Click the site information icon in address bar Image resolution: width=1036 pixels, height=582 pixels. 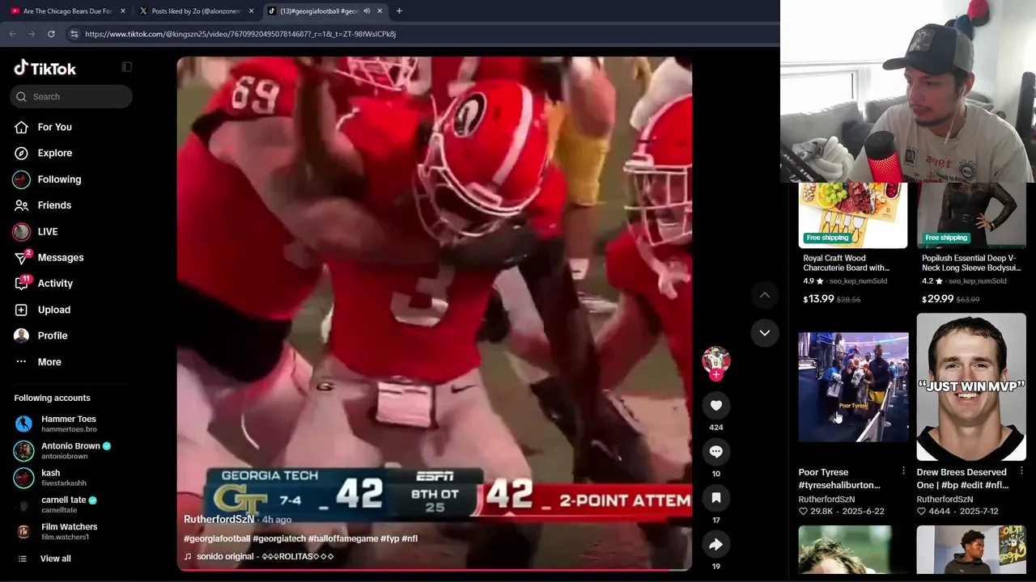tap(74, 34)
